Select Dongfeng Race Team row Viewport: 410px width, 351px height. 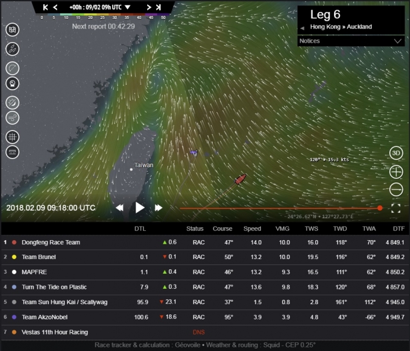[205, 243]
